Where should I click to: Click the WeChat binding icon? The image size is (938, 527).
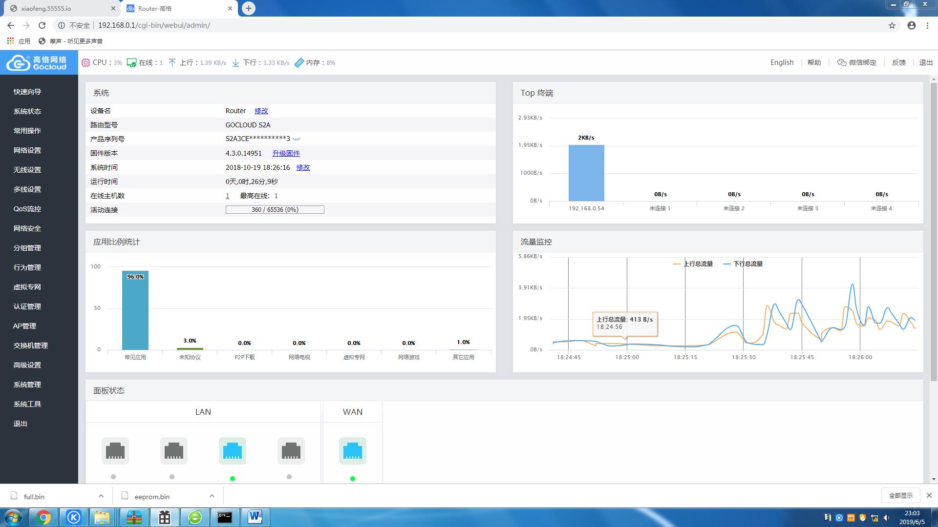[841, 62]
